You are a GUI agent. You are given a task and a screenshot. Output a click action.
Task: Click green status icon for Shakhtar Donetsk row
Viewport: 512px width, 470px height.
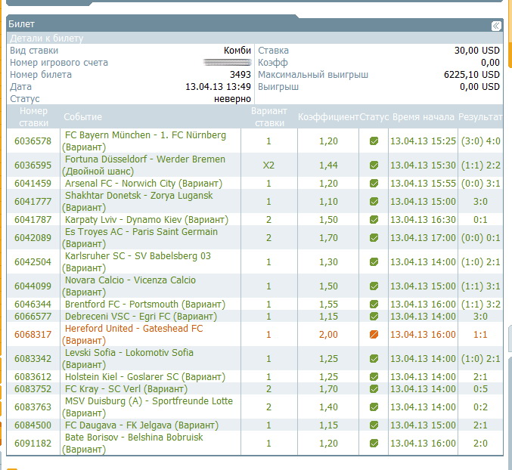(374, 201)
